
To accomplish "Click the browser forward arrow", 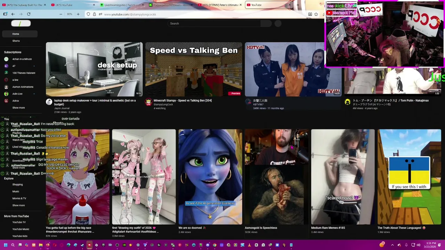I will (21, 14).
